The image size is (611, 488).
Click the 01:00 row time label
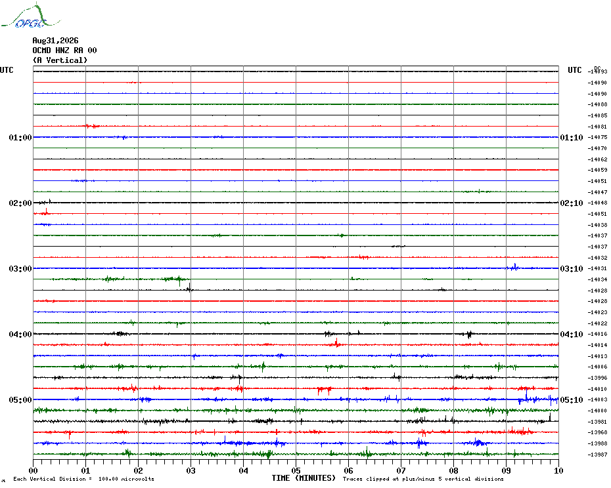point(20,137)
